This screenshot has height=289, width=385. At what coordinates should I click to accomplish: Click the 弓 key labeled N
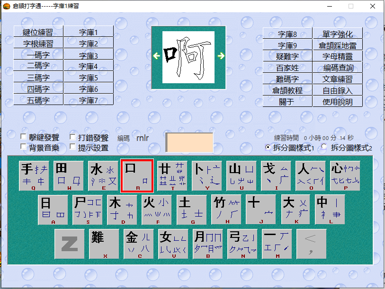[242, 244]
